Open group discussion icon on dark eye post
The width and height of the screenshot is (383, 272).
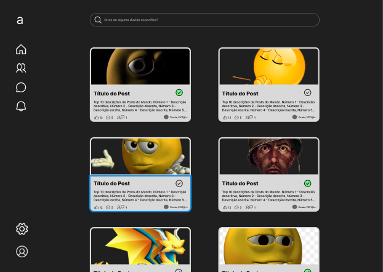[x=121, y=117]
